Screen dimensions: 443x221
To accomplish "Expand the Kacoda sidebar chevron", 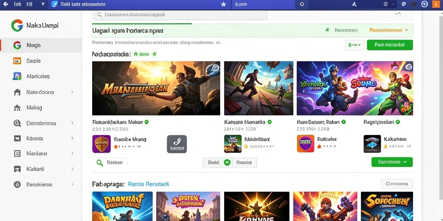I will tap(72, 139).
